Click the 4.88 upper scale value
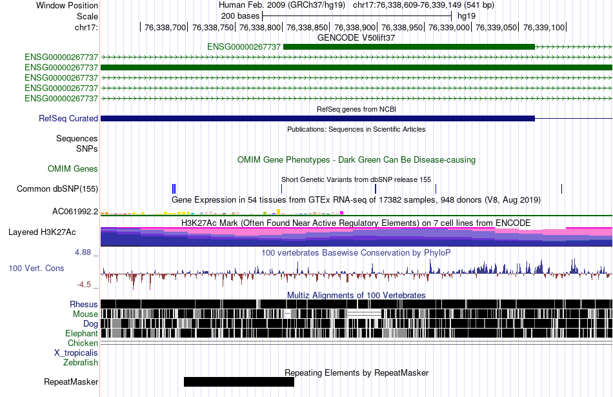Image resolution: width=613 pixels, height=397 pixels. [83, 252]
